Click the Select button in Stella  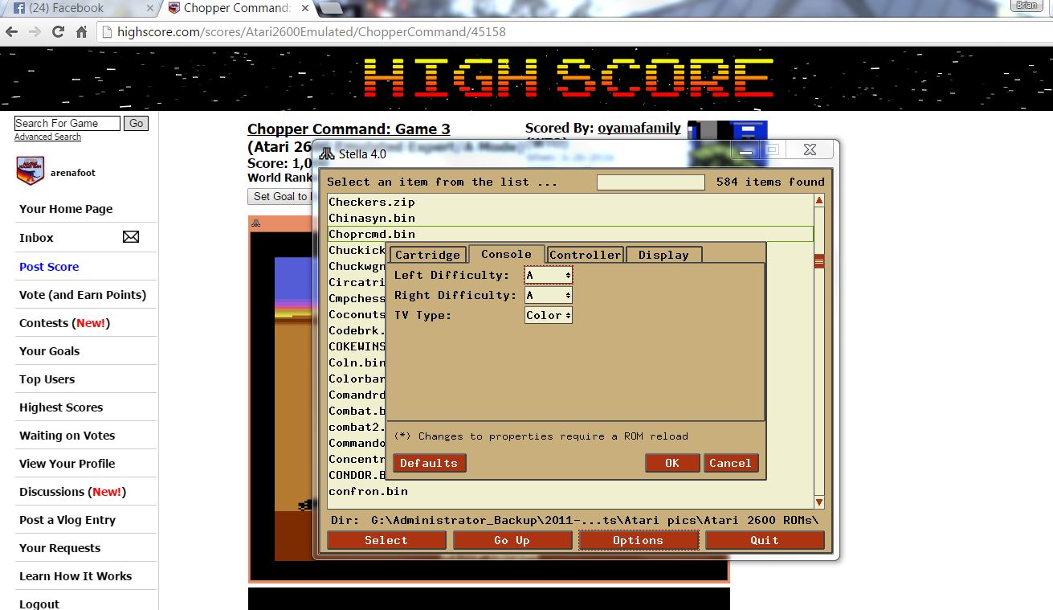point(386,540)
